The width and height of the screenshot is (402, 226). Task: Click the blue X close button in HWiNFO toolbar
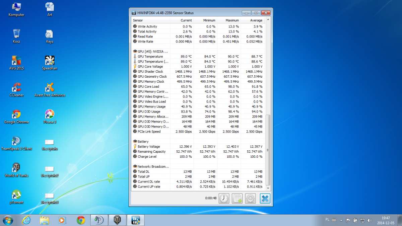265,198
